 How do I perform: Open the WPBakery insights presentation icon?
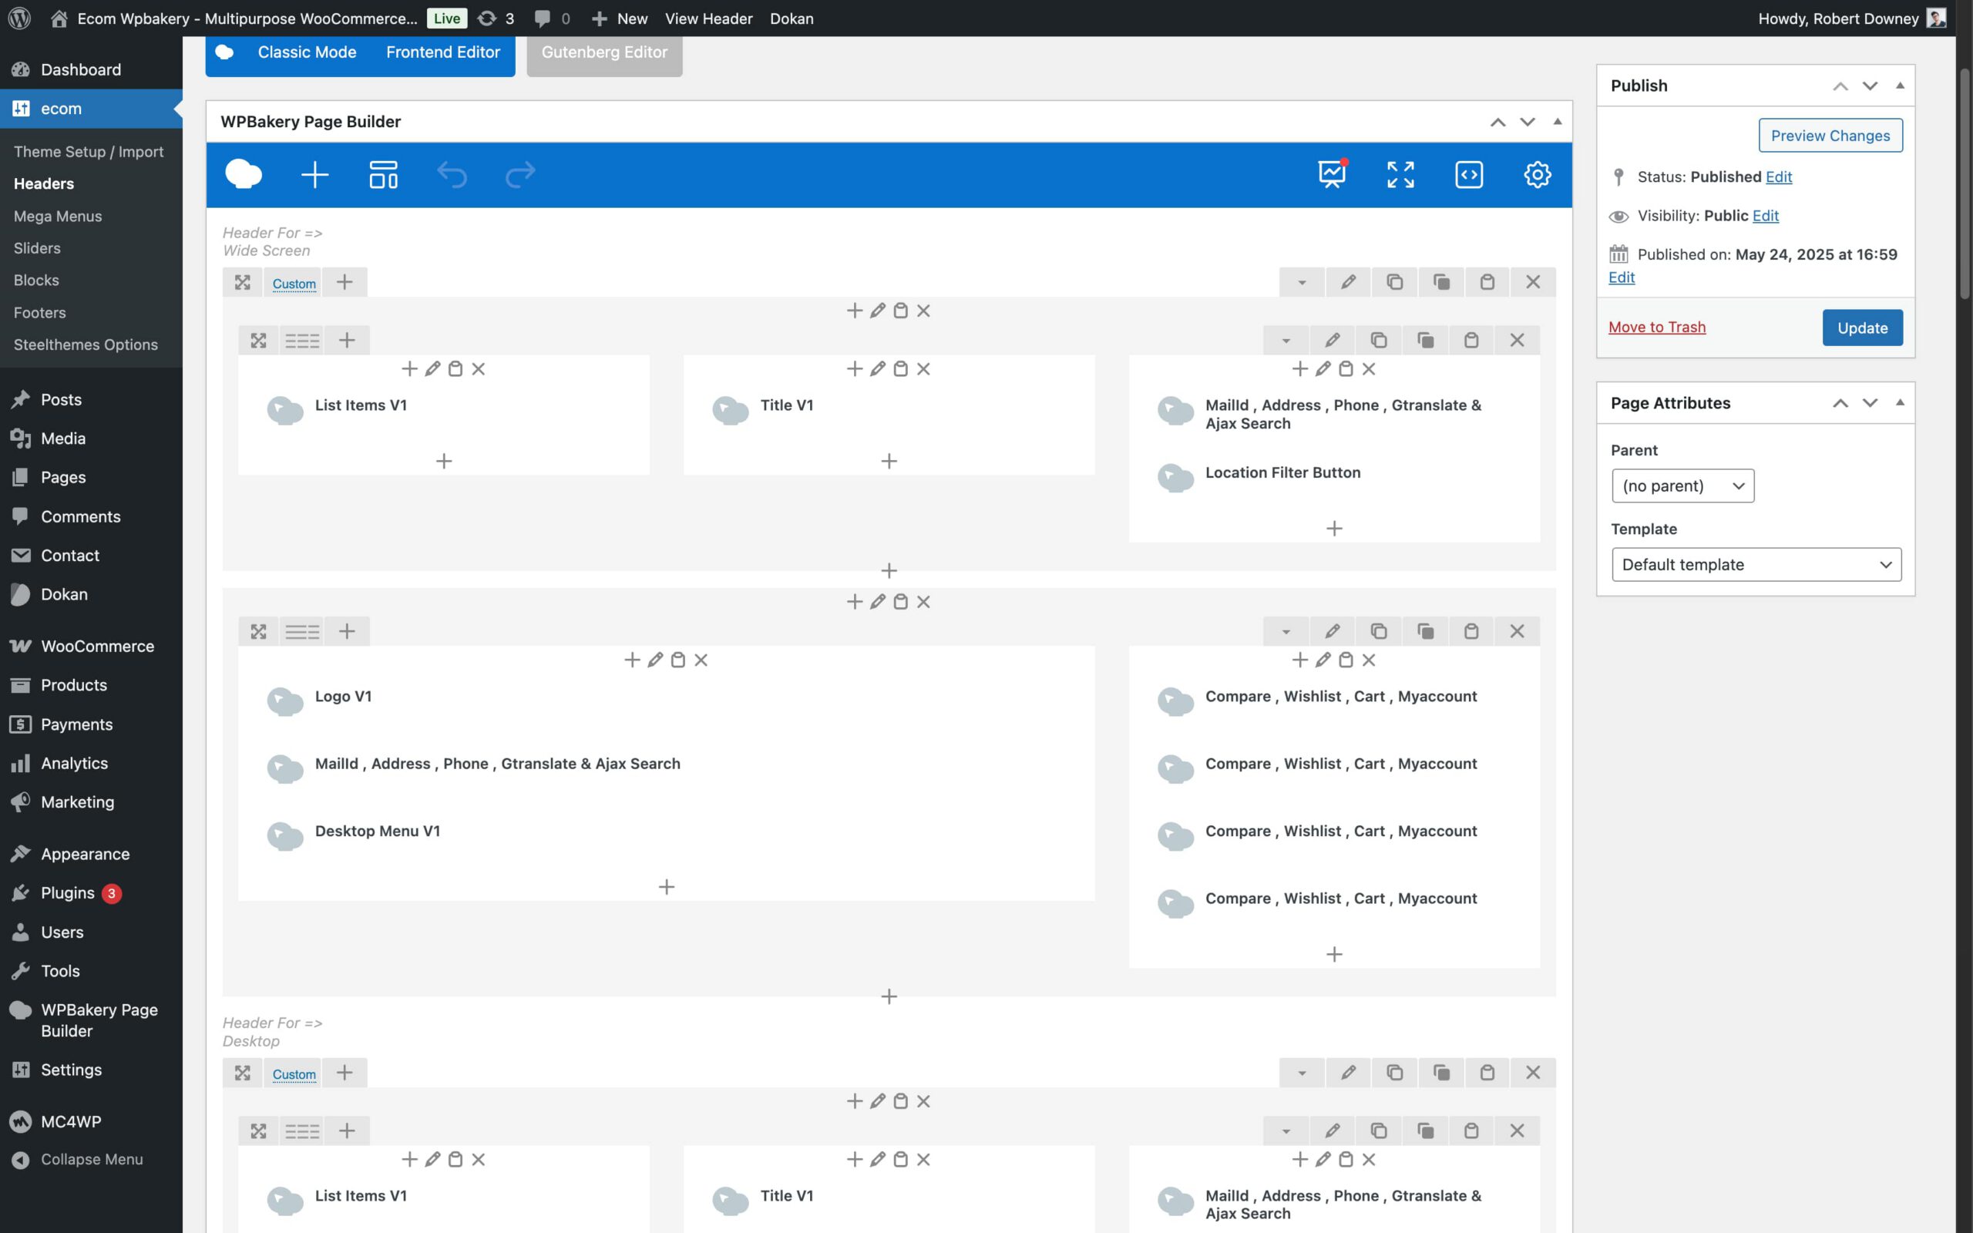click(x=1333, y=173)
